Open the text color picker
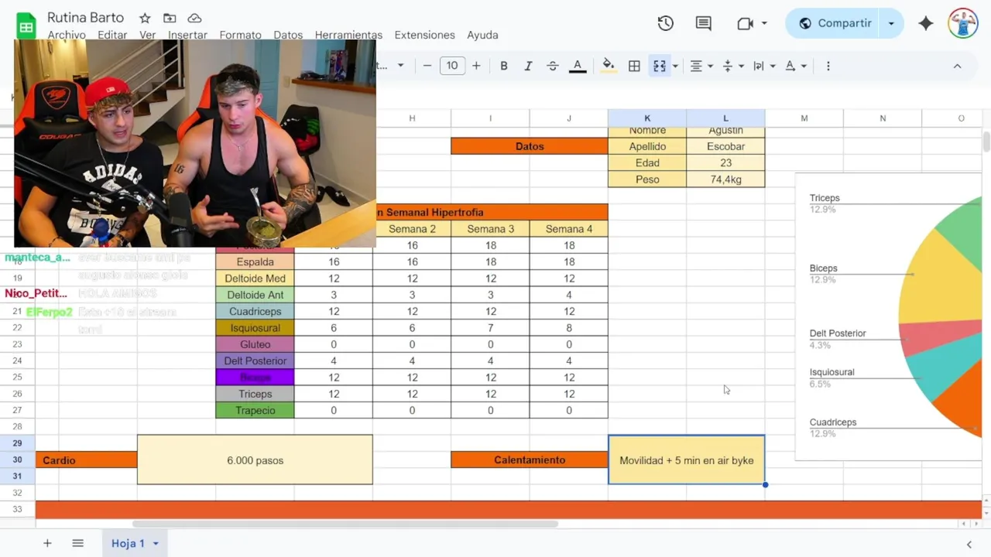Screen dimensions: 991x557 [x=577, y=66]
